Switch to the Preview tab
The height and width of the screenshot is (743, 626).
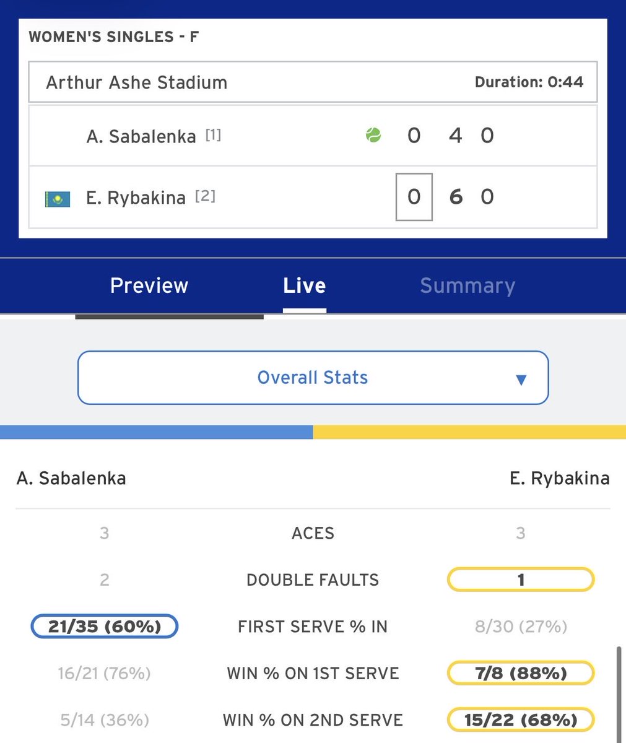[149, 285]
